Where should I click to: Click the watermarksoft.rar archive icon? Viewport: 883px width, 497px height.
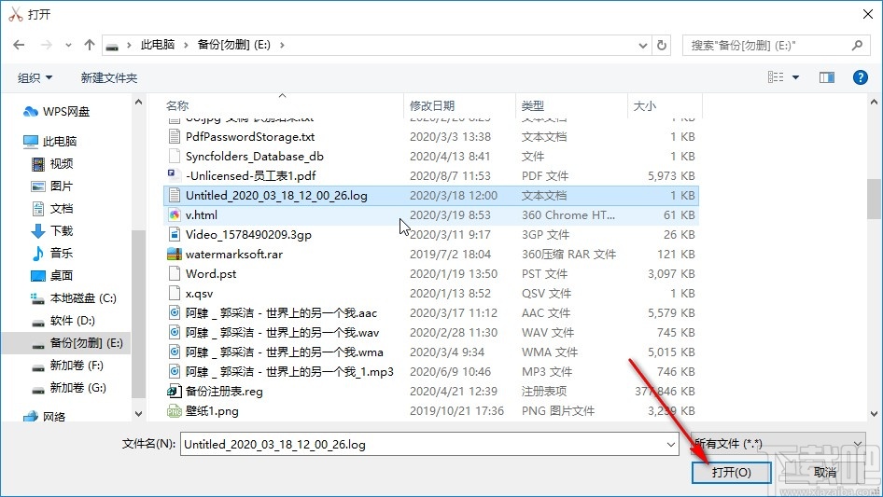175,255
